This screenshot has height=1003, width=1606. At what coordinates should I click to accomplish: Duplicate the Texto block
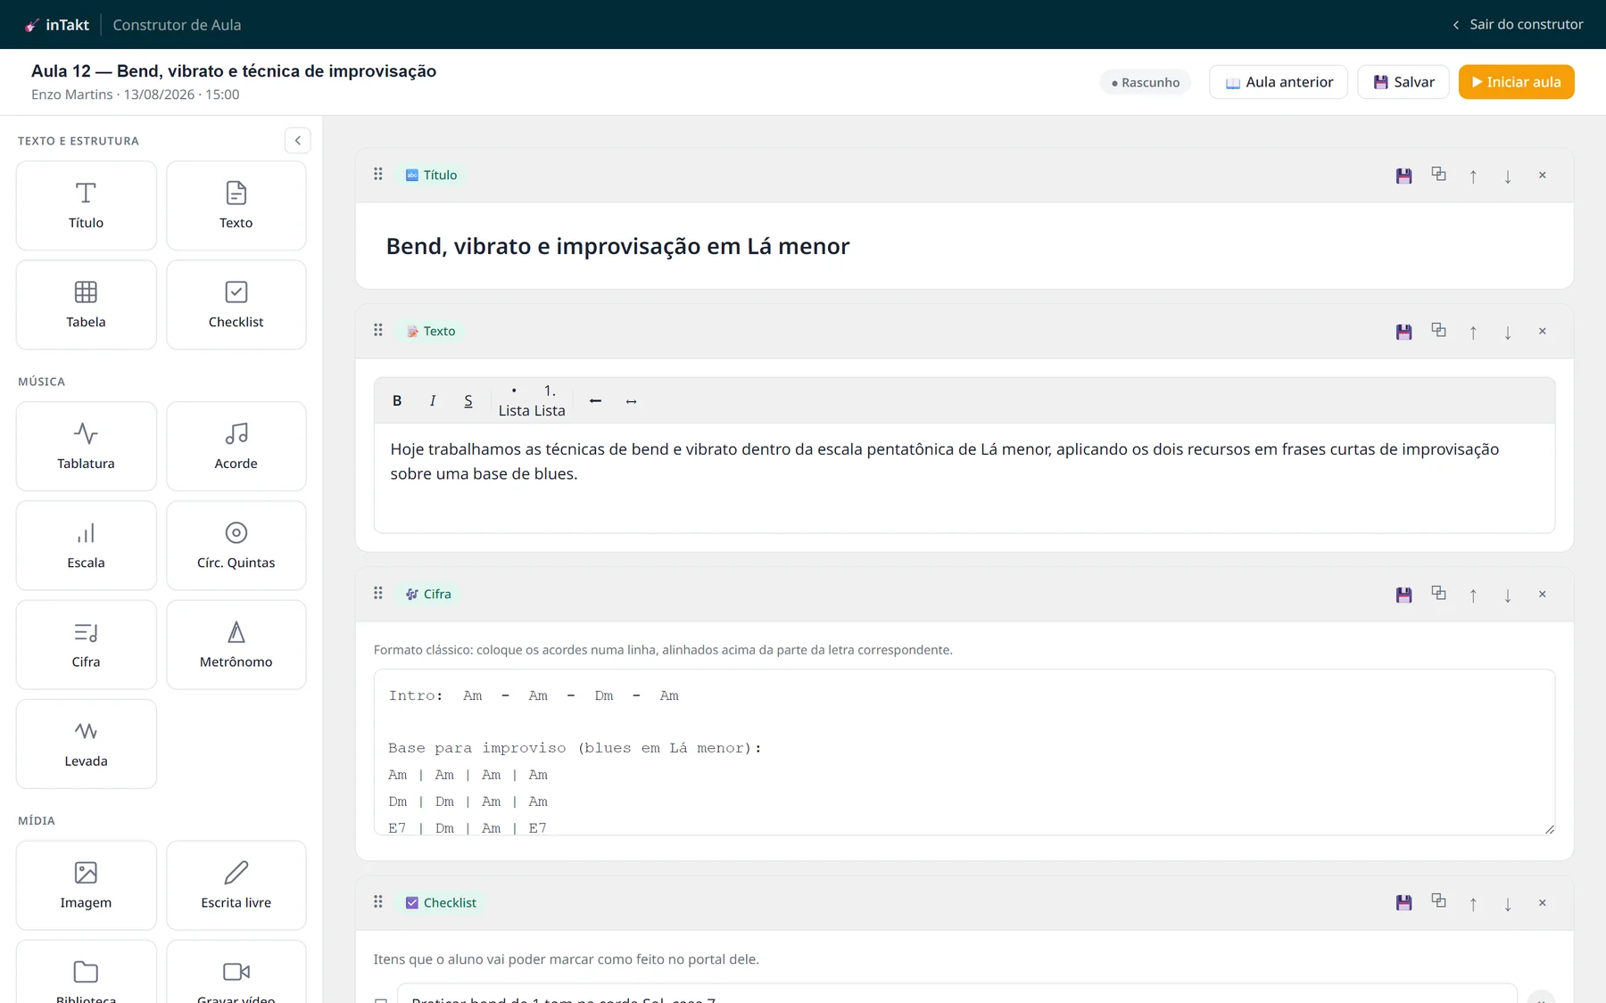tap(1438, 331)
